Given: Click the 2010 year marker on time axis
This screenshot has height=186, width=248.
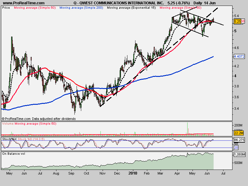Looking at the screenshot, I should [133, 173].
